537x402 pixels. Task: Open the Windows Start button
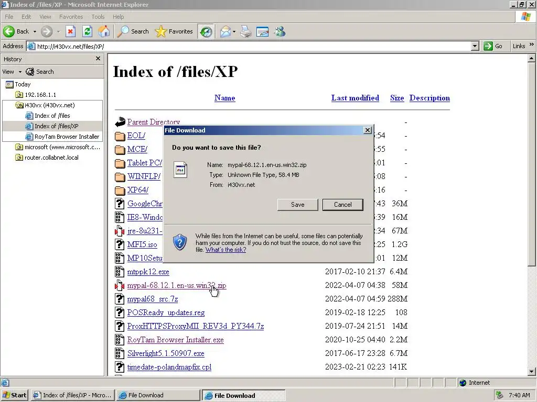click(x=14, y=395)
